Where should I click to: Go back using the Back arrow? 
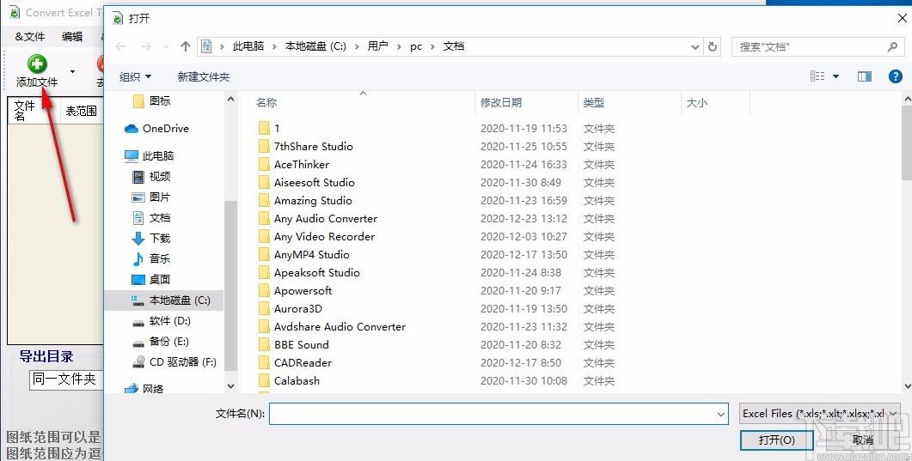click(120, 46)
